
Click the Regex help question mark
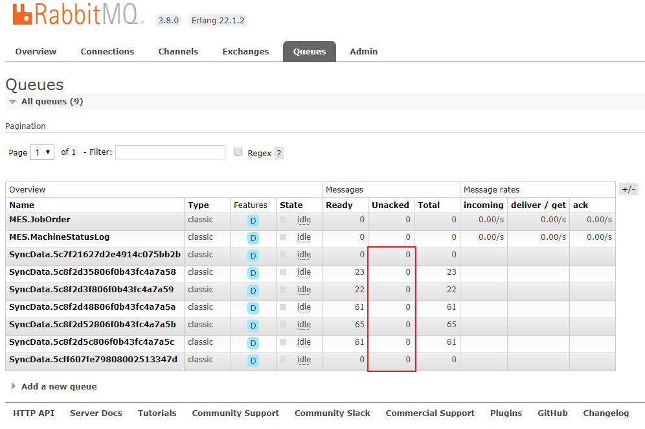tap(279, 153)
